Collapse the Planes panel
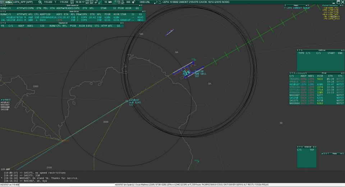The image size is (345, 187). click(x=341, y=154)
